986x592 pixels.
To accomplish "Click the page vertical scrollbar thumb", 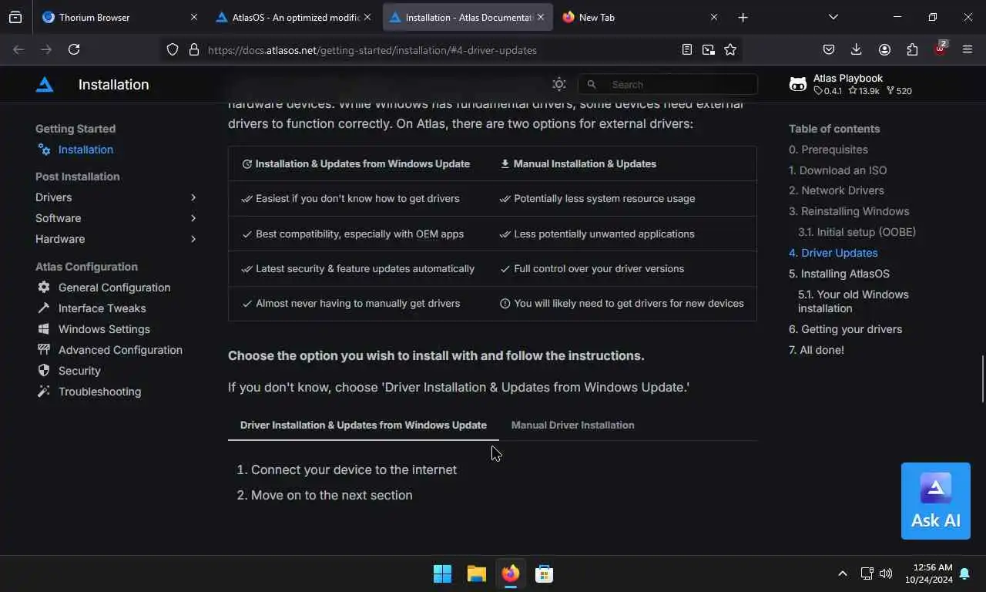I will [x=982, y=379].
